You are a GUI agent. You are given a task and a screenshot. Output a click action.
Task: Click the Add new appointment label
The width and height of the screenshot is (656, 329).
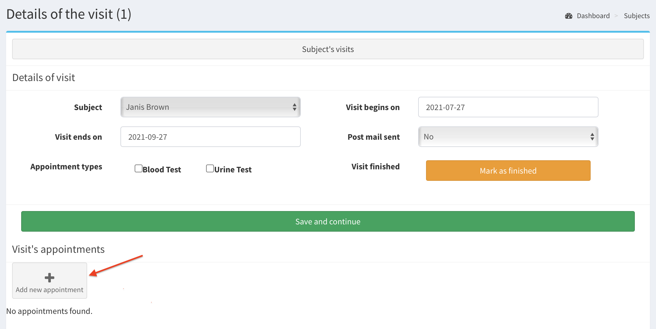(x=49, y=290)
